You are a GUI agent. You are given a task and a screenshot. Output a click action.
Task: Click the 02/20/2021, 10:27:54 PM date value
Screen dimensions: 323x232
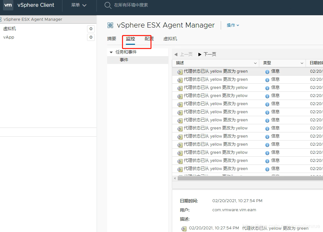click(x=237, y=201)
